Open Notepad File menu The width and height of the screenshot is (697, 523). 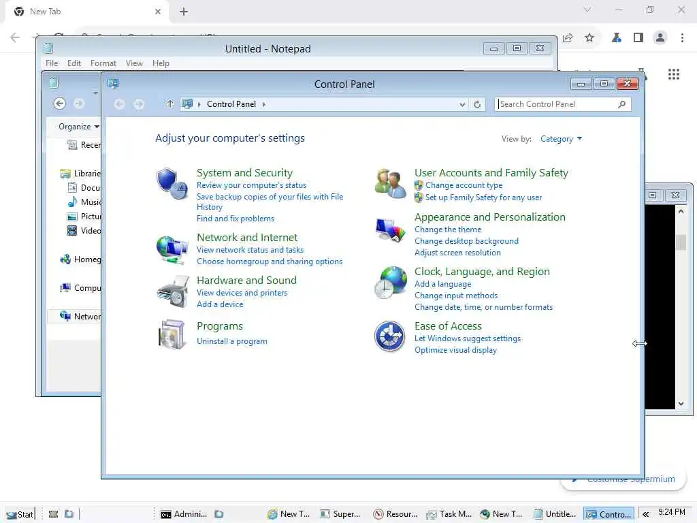coord(52,63)
